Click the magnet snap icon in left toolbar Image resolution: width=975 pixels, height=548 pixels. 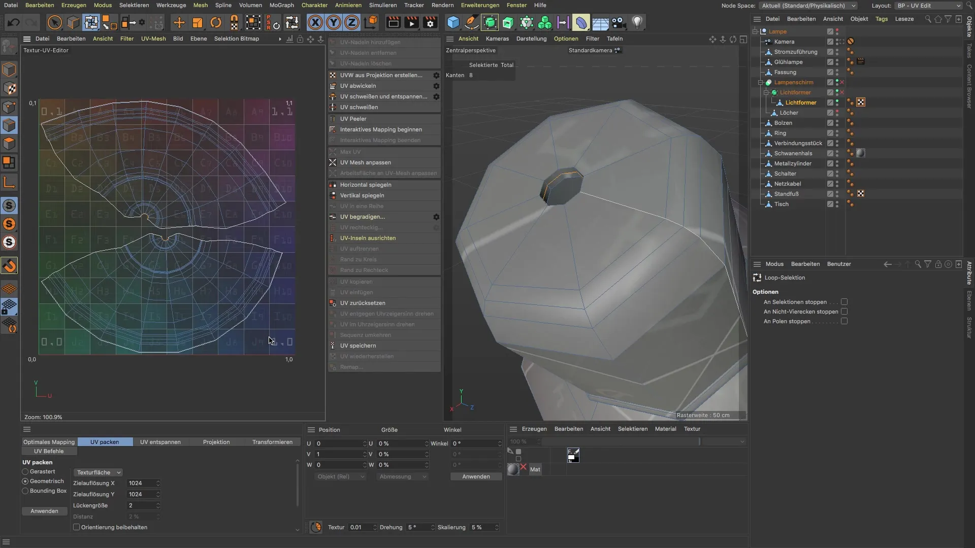point(9,266)
